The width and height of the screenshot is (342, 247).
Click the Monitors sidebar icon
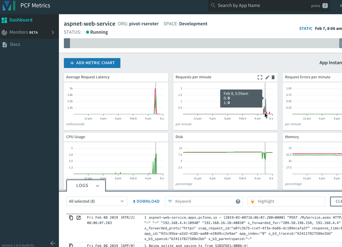point(5,32)
